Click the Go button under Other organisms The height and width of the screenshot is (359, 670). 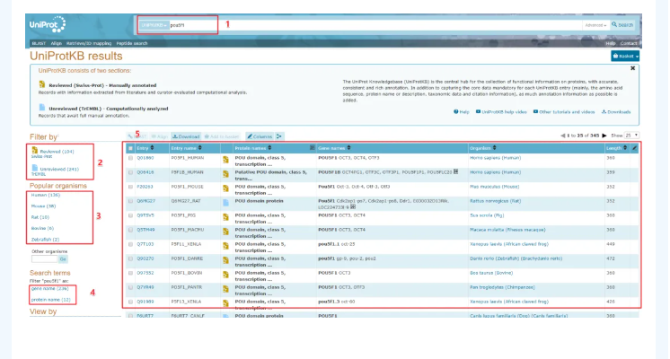click(x=63, y=259)
